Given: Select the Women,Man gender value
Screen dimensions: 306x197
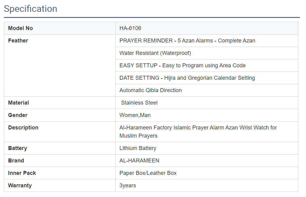Looking at the screenshot, I should 135,115.
